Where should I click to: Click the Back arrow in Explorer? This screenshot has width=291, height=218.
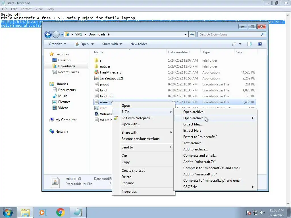[x=48, y=34]
